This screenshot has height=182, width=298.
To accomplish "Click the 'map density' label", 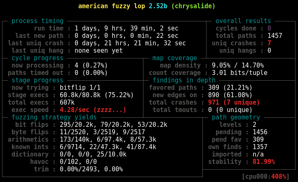I will pos(180,65).
